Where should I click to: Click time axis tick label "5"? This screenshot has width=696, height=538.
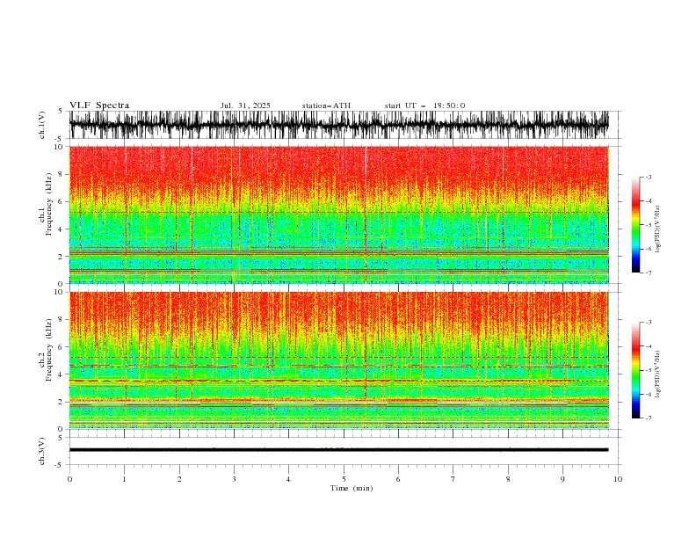344,479
